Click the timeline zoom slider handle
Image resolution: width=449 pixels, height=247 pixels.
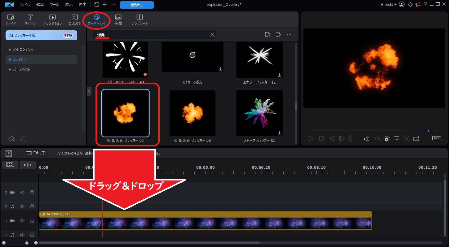coord(27,243)
